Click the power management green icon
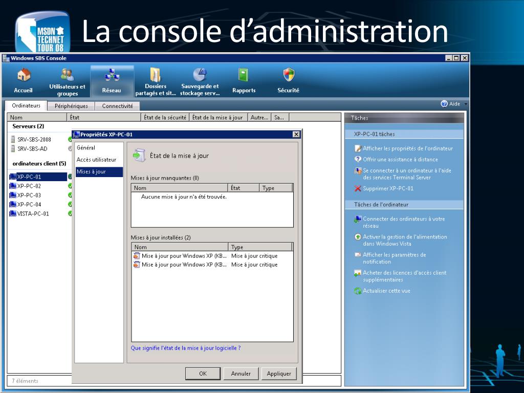 coord(358,236)
